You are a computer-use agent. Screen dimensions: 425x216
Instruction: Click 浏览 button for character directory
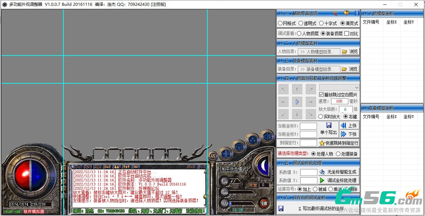coord(350,51)
